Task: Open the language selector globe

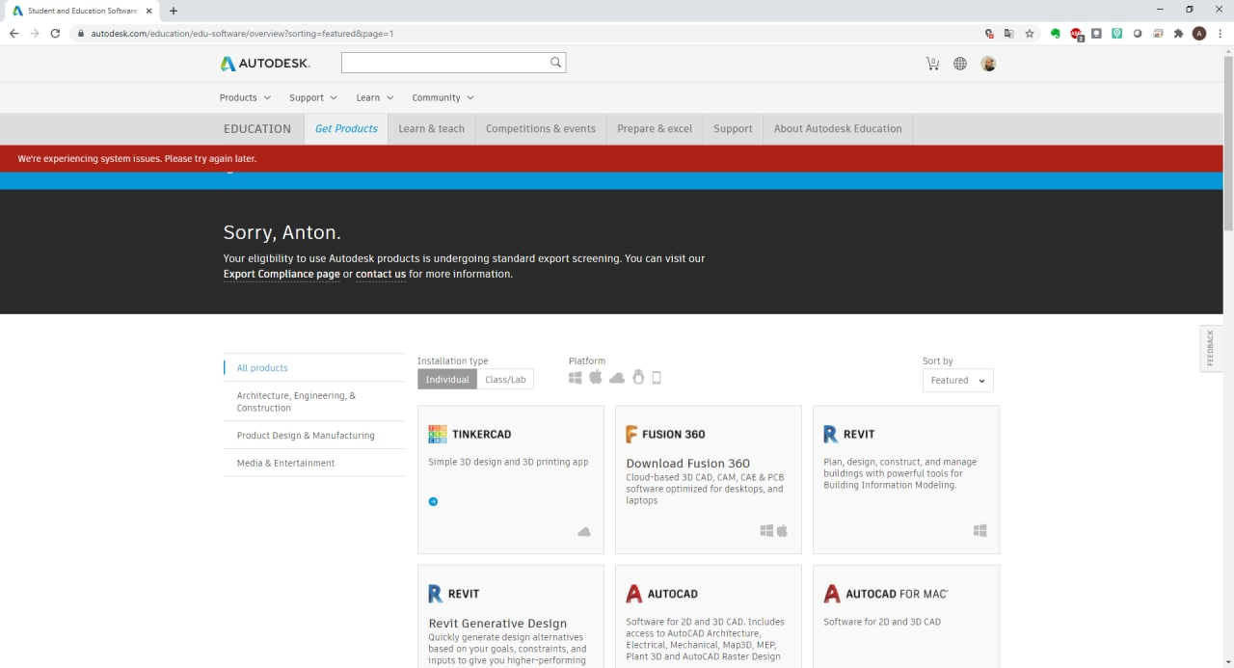Action: point(959,63)
